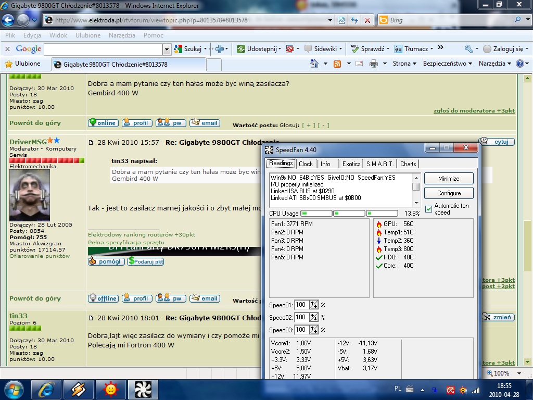Click the SpeedFan Minimize button
Image resolution: width=533 pixels, height=400 pixels.
coord(449,179)
